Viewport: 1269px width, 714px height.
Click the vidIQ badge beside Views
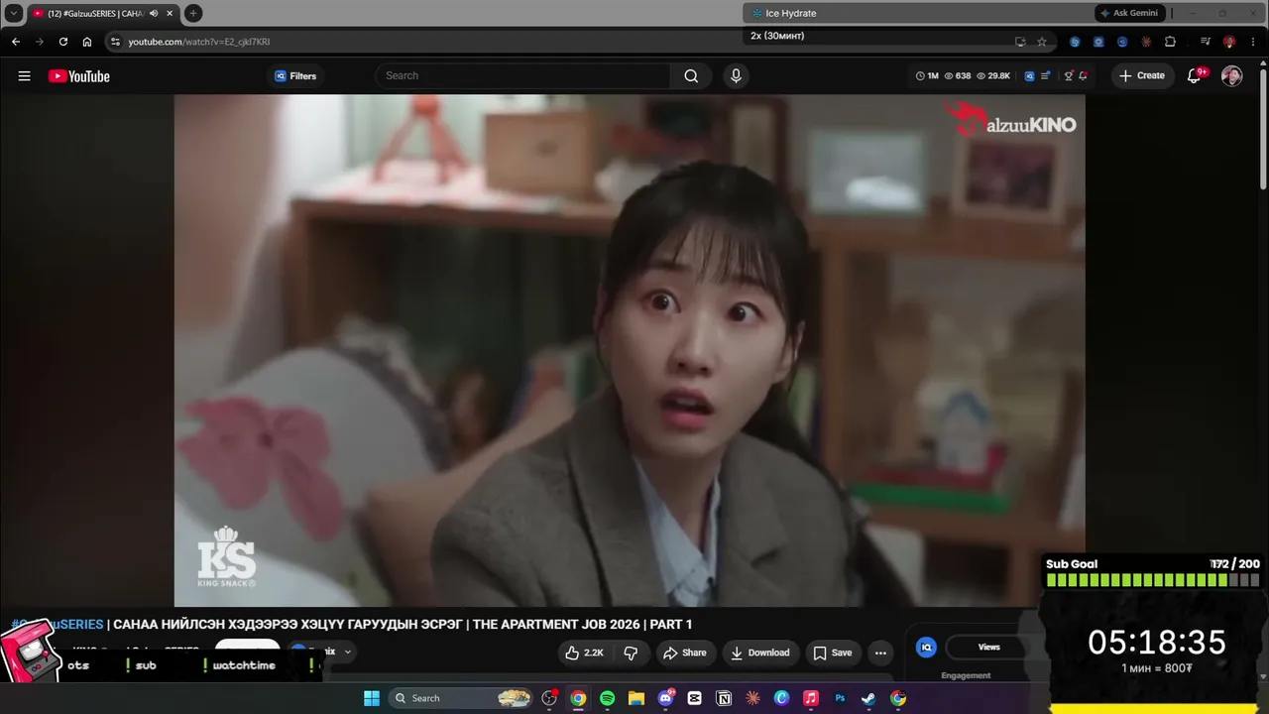click(926, 648)
